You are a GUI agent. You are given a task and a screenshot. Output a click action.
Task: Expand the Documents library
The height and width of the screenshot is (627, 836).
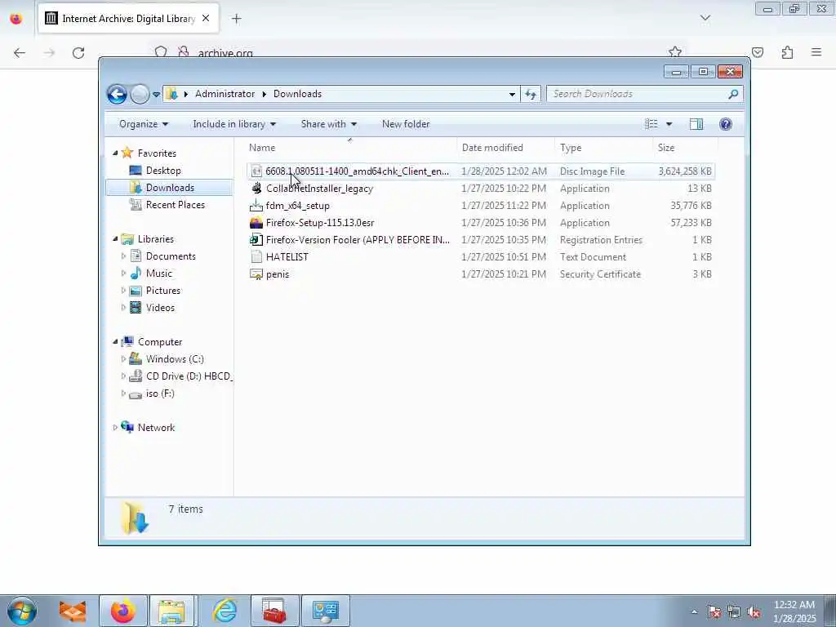tap(124, 256)
